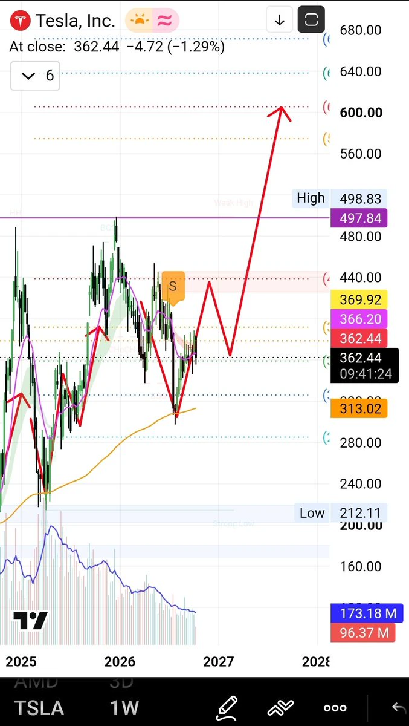Click the black 362.44 countdown price label

point(365,366)
